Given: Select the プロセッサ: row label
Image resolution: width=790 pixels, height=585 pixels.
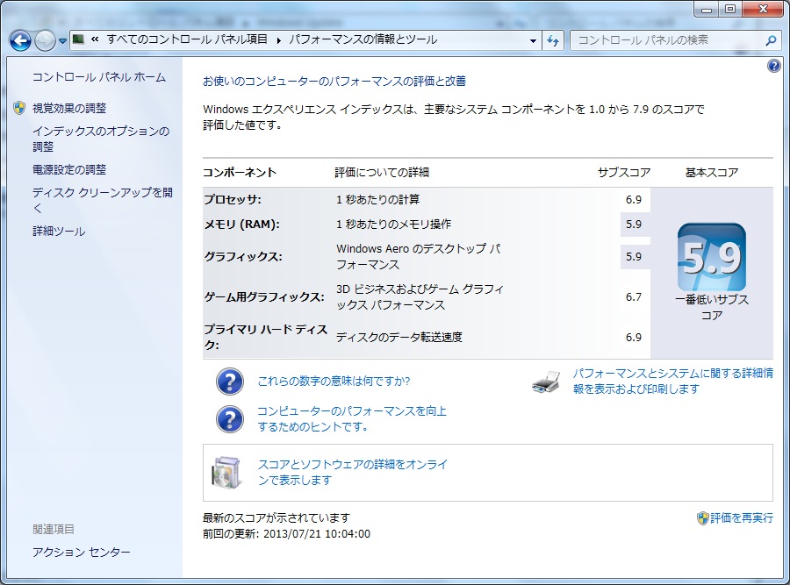Looking at the screenshot, I should (x=233, y=199).
